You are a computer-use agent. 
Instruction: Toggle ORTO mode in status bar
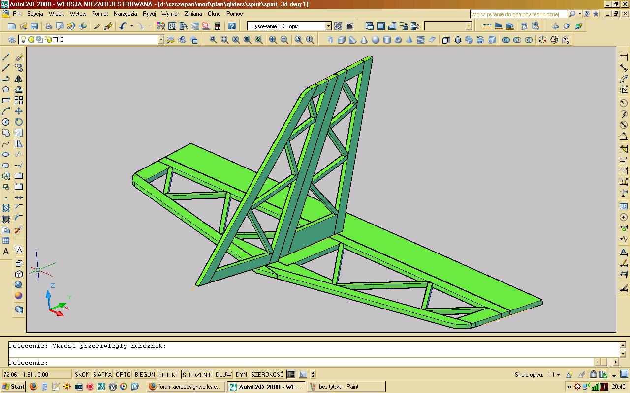tap(123, 375)
